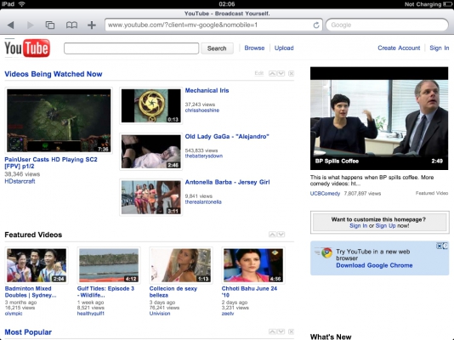Screen dimensions: 454x340
Task: Click Create Account link
Action: pyautogui.click(x=399, y=48)
